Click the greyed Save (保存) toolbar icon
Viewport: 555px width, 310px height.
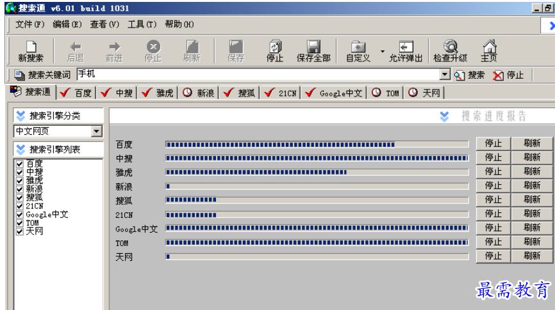(x=236, y=46)
